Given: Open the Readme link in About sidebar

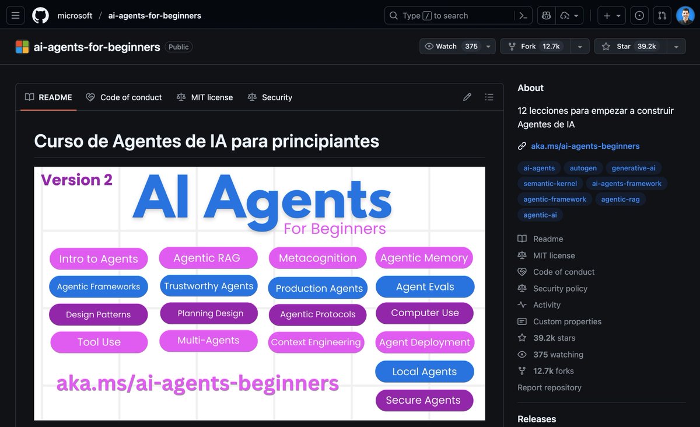Looking at the screenshot, I should (x=541, y=239).
